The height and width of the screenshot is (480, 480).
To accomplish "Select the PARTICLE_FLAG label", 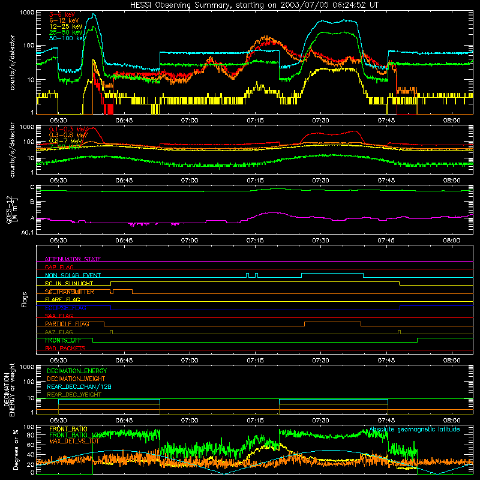I will 67,324.
